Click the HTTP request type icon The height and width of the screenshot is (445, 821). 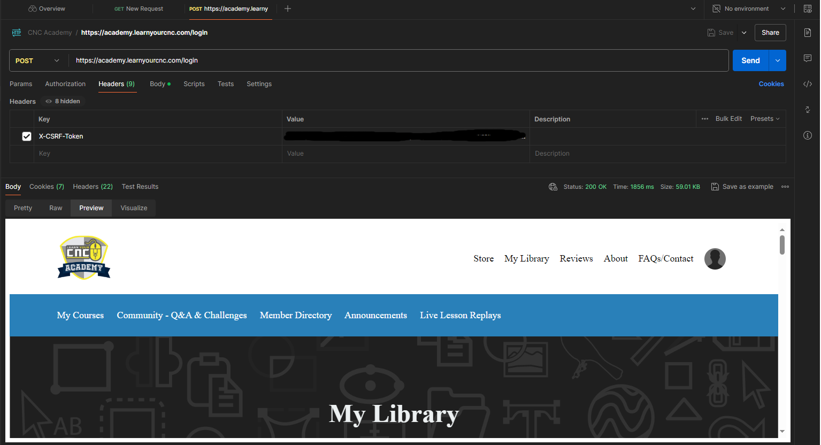click(x=17, y=33)
